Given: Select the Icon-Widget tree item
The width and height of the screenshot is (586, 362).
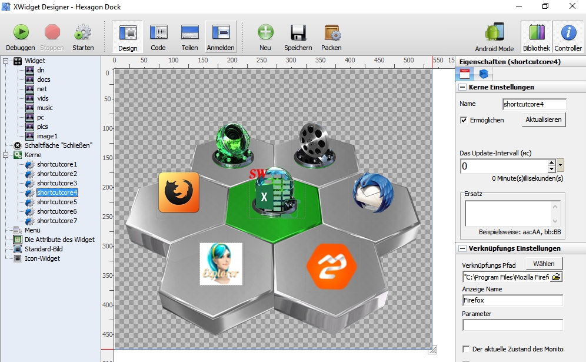Looking at the screenshot, I should (x=42, y=258).
